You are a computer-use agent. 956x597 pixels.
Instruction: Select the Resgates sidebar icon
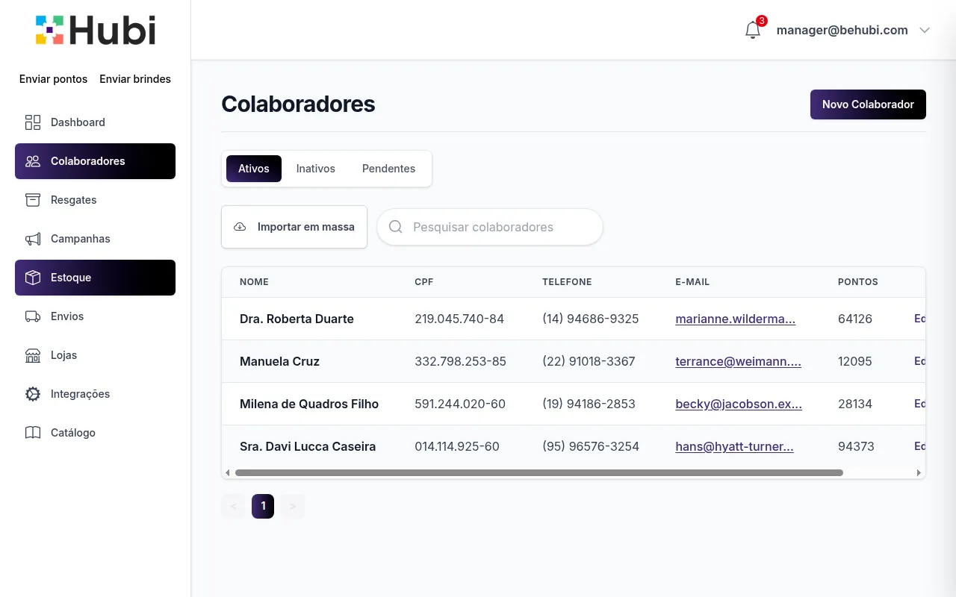coord(33,199)
